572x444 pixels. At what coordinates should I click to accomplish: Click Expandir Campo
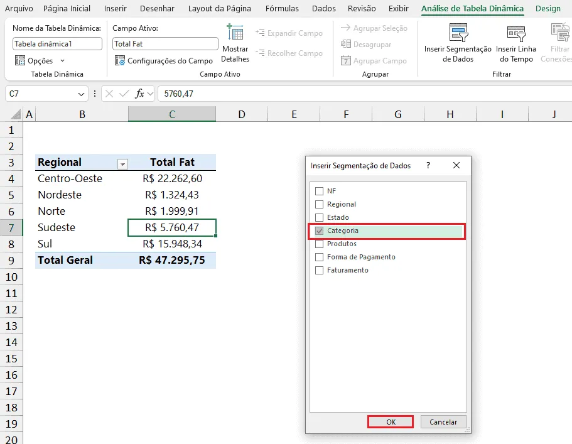[289, 33]
